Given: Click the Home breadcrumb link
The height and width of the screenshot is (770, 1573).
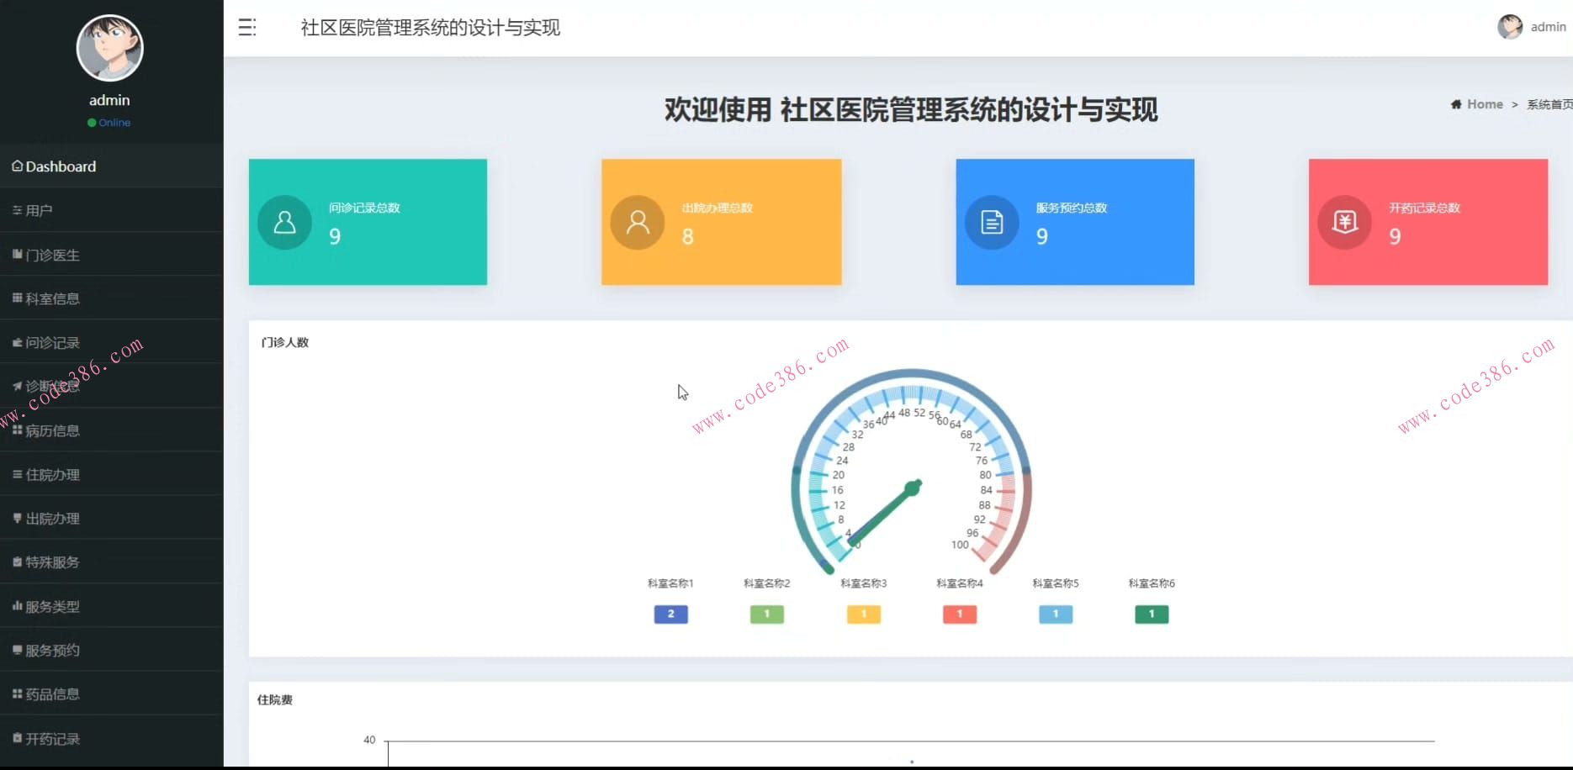Looking at the screenshot, I should pos(1484,104).
